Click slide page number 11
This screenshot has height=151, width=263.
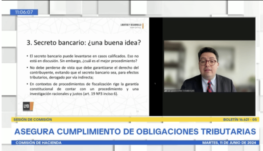pos(137,111)
